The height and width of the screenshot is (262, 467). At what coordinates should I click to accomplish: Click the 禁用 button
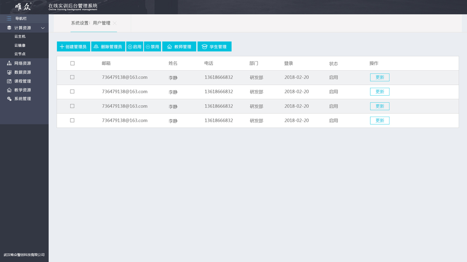pos(152,47)
